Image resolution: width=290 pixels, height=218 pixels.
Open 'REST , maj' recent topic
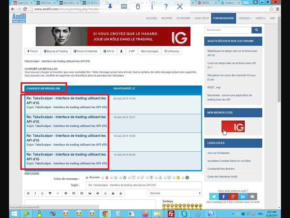tap(214, 87)
